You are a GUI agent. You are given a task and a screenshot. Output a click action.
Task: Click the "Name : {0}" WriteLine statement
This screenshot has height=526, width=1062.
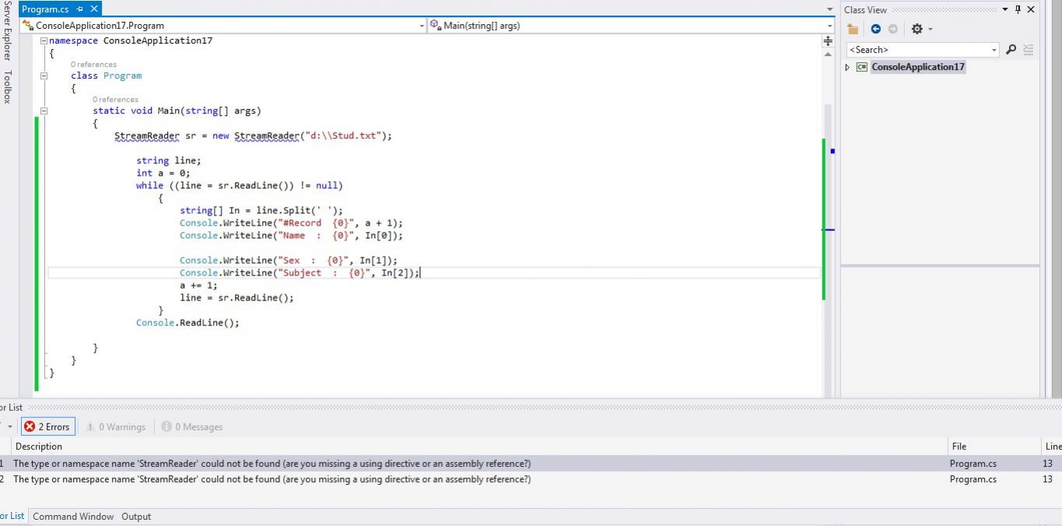tap(291, 236)
